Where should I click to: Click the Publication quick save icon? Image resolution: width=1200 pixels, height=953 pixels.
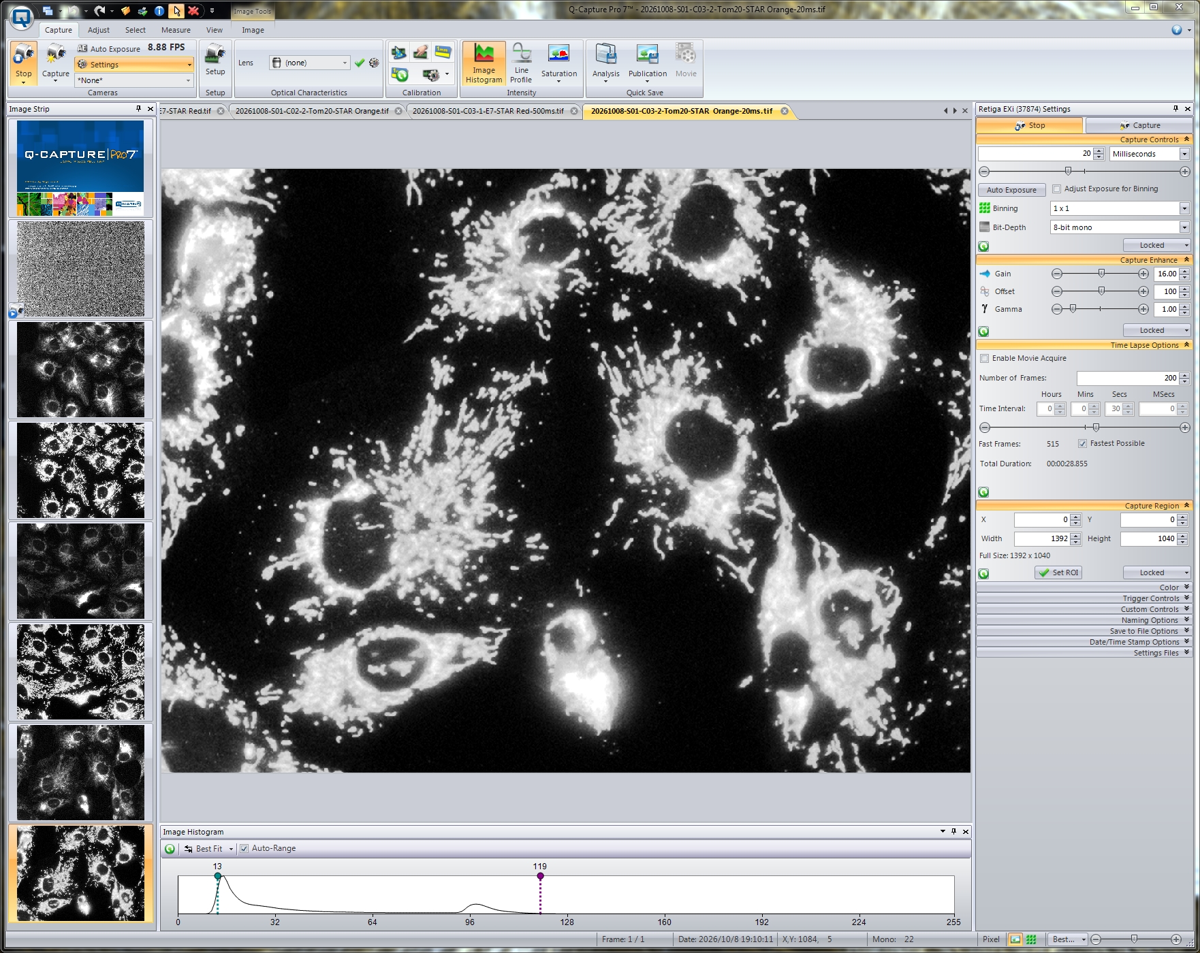click(x=648, y=63)
